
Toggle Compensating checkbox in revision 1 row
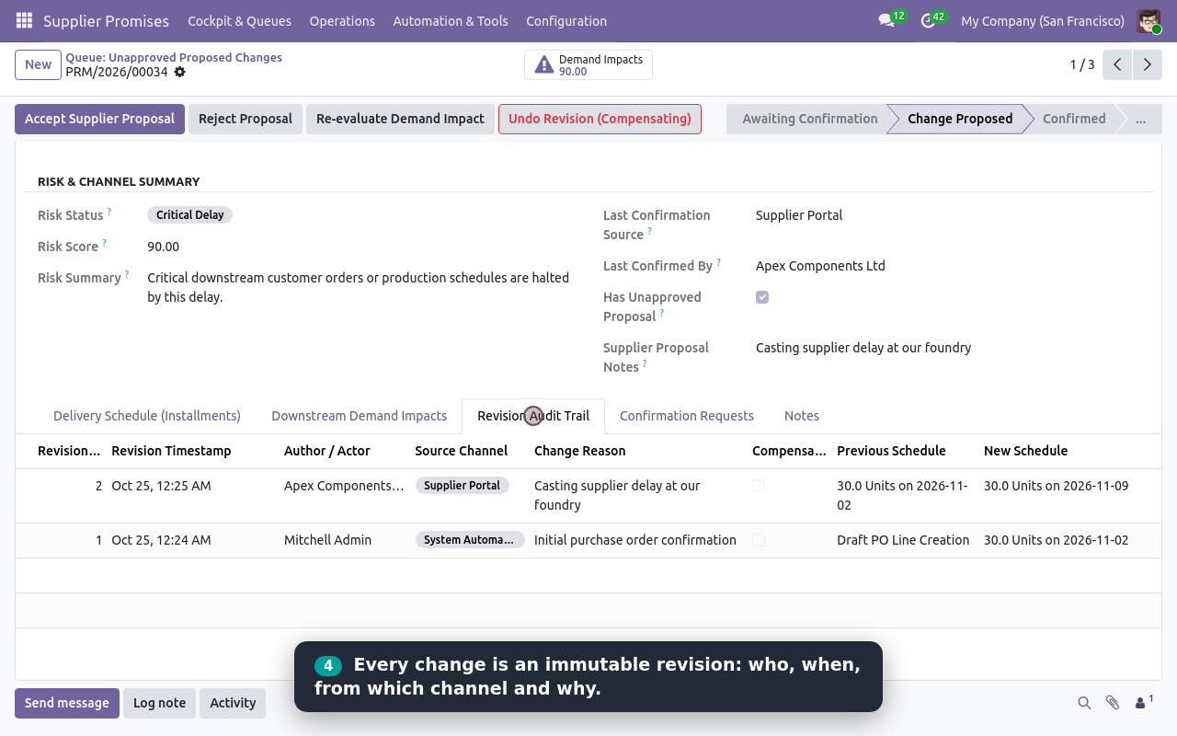pos(759,540)
